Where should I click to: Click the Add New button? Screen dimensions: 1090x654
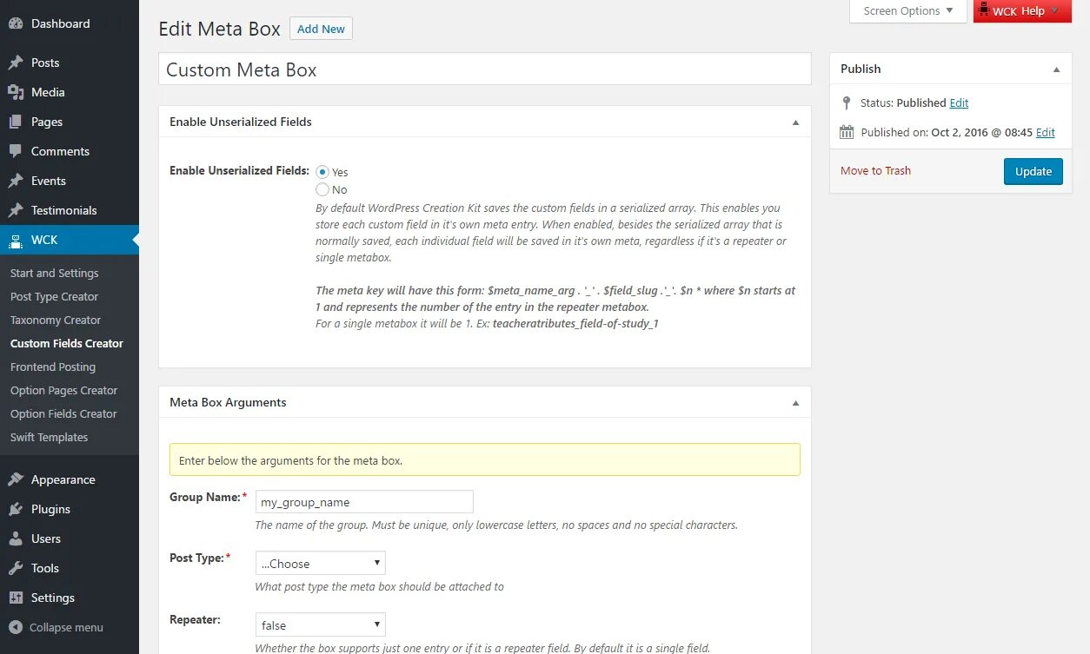point(321,29)
